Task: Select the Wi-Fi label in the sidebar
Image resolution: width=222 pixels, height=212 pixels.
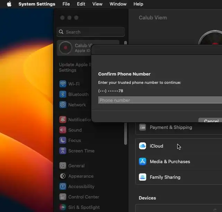Action: pyautogui.click(x=74, y=84)
